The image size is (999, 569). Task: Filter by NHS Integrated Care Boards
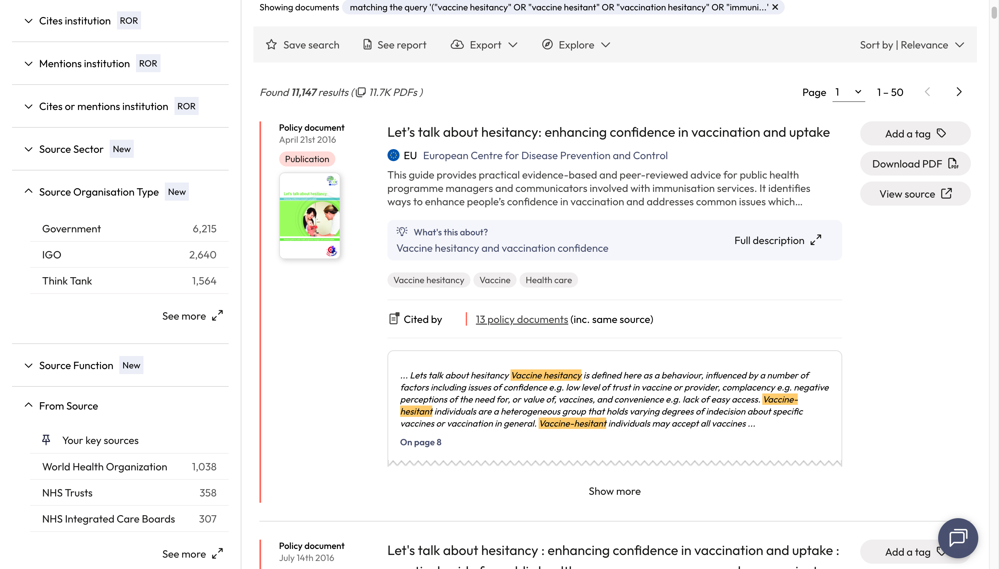129,519
